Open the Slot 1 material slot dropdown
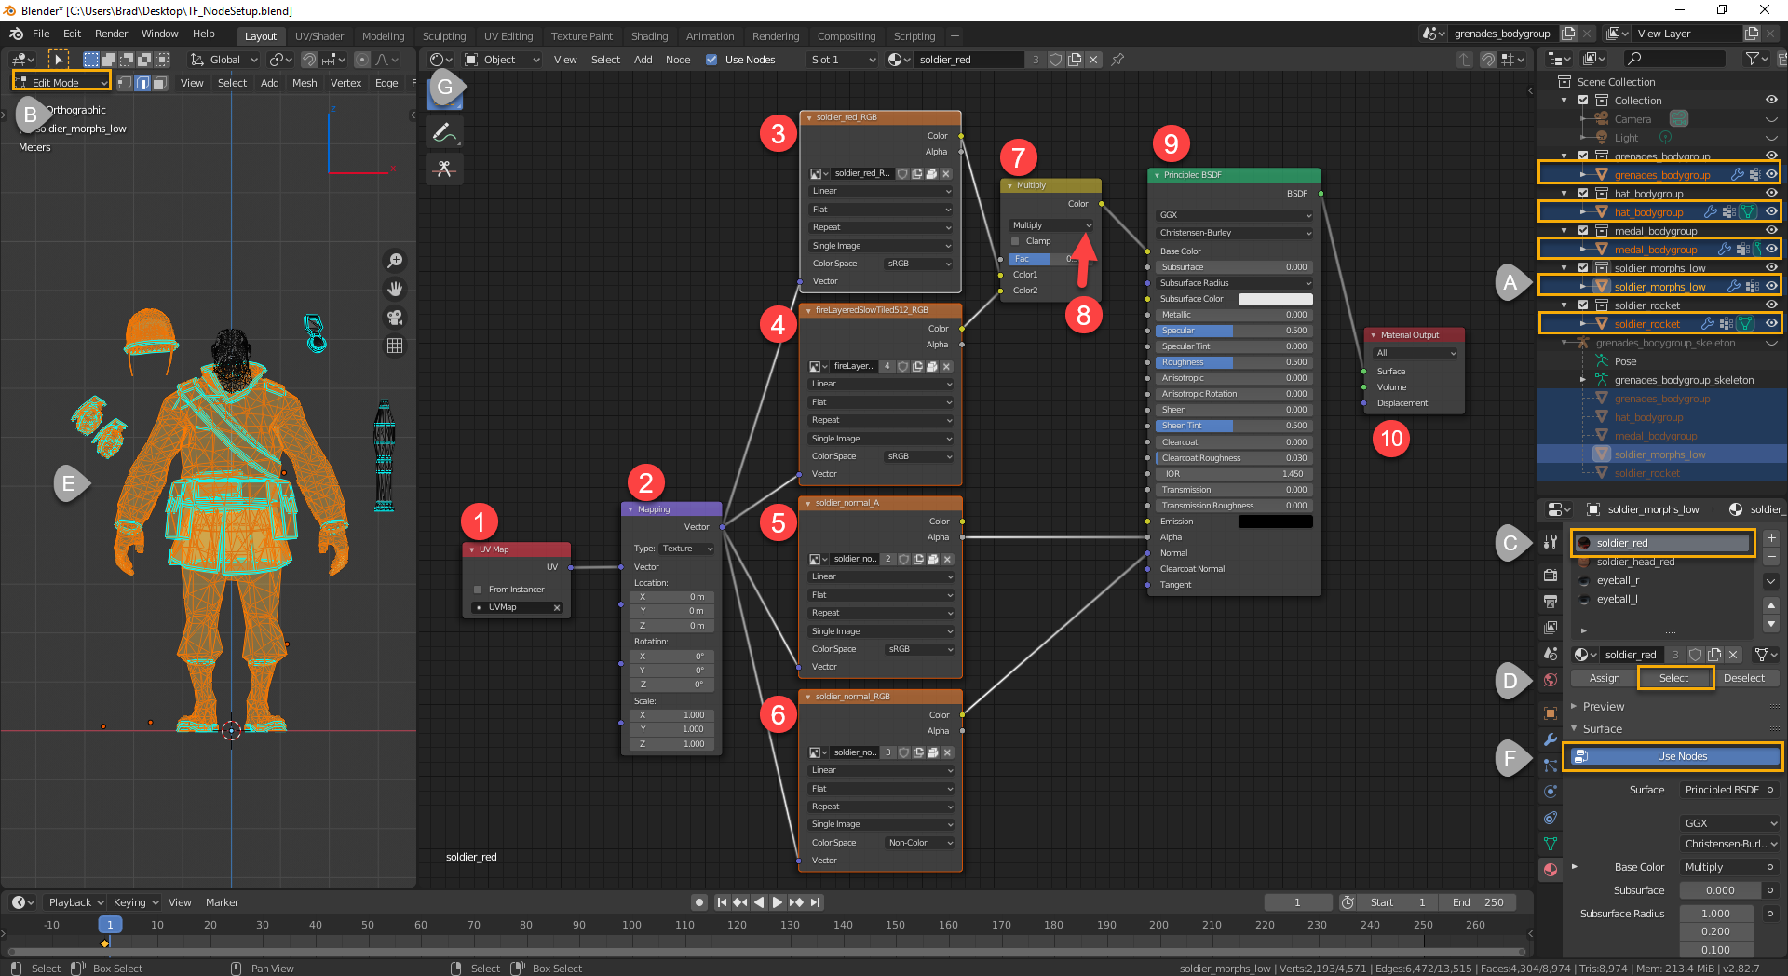 (x=843, y=60)
